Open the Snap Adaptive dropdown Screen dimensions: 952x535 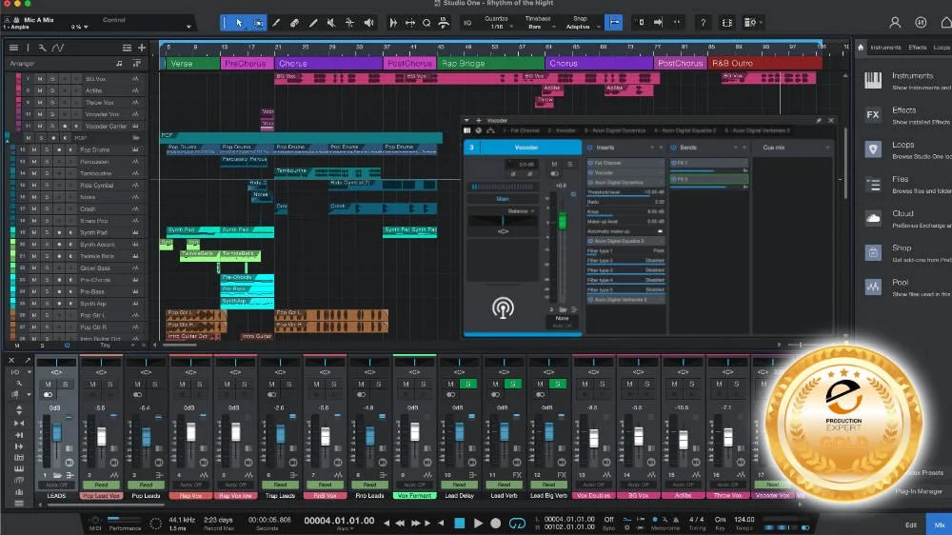point(581,23)
